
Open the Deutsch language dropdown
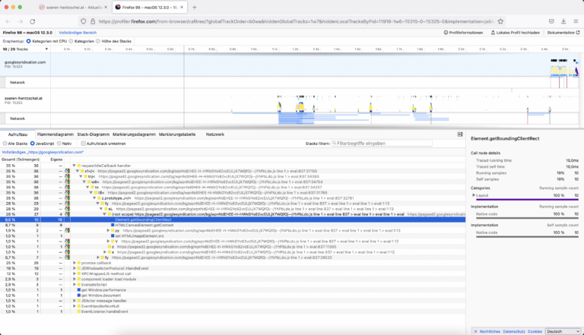coord(563,331)
